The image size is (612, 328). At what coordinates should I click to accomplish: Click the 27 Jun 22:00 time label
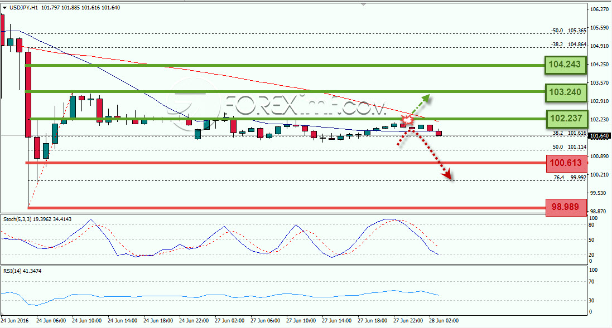tap(408, 321)
